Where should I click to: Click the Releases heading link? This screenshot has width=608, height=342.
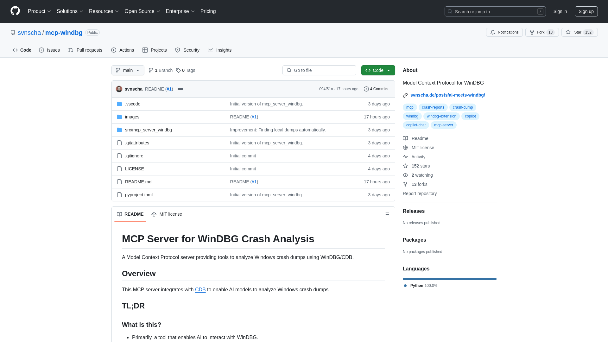click(414, 211)
